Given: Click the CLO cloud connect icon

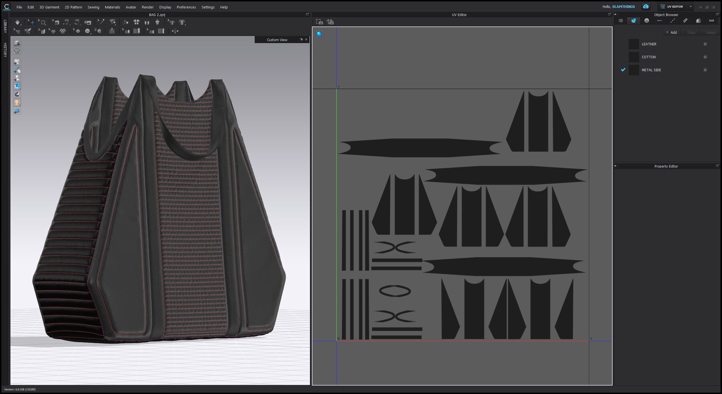Looking at the screenshot, I should 646,7.
